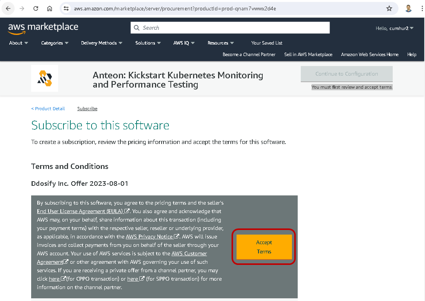
Task: Click the Subscribe breadcrumb link
Action: point(87,109)
